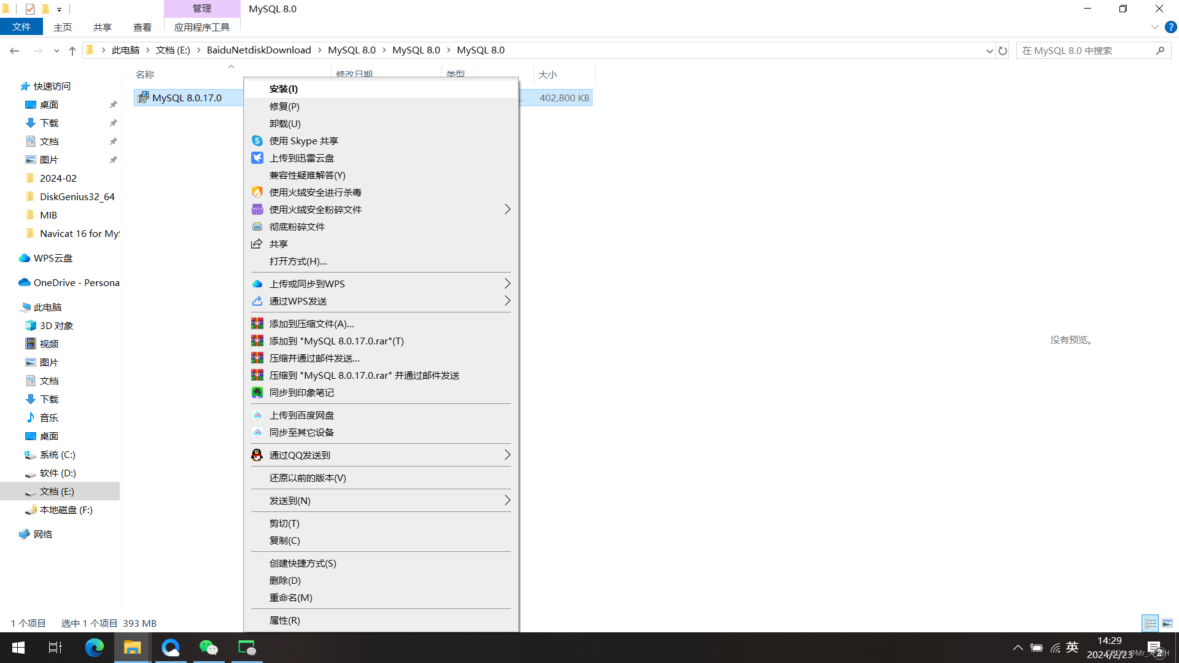Expand the ribbon with the chevron
This screenshot has width=1179, height=663.
pyautogui.click(x=1154, y=27)
